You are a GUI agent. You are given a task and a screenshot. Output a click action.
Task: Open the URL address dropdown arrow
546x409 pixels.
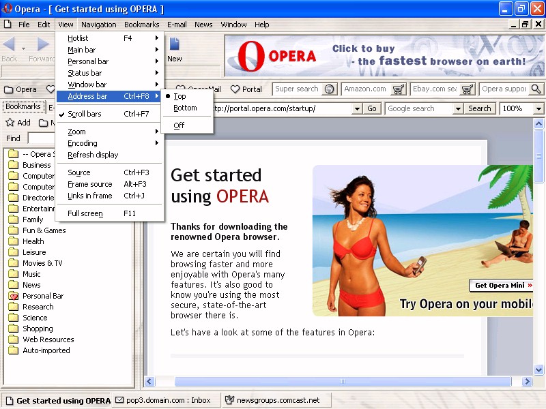coord(357,108)
